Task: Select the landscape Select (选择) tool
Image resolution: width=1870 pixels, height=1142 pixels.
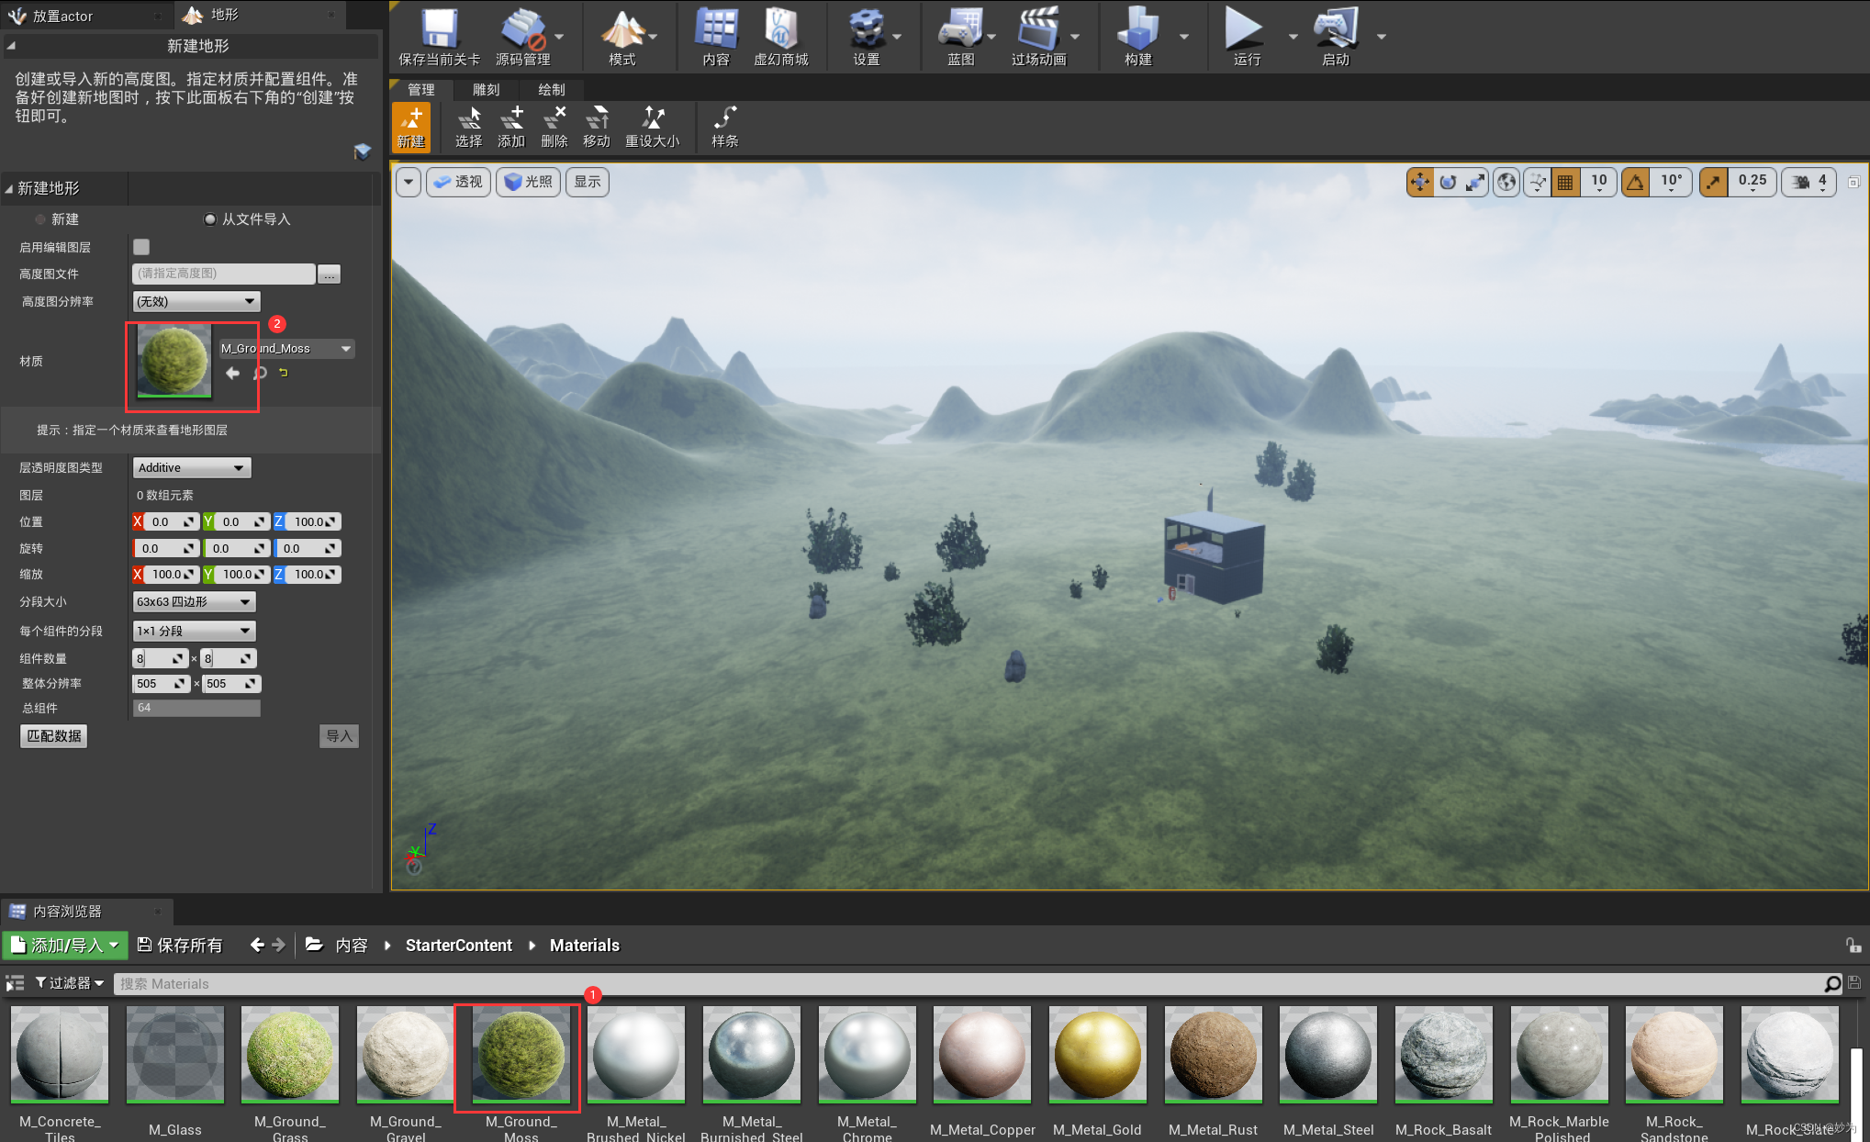Action: [469, 127]
